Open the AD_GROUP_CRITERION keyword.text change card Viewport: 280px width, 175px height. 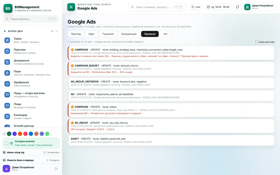click(171, 83)
